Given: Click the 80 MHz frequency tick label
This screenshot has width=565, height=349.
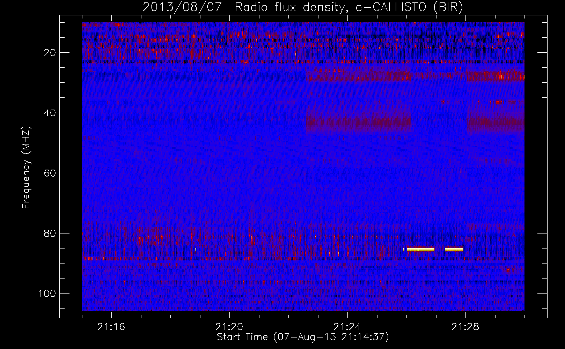Looking at the screenshot, I should [50, 233].
